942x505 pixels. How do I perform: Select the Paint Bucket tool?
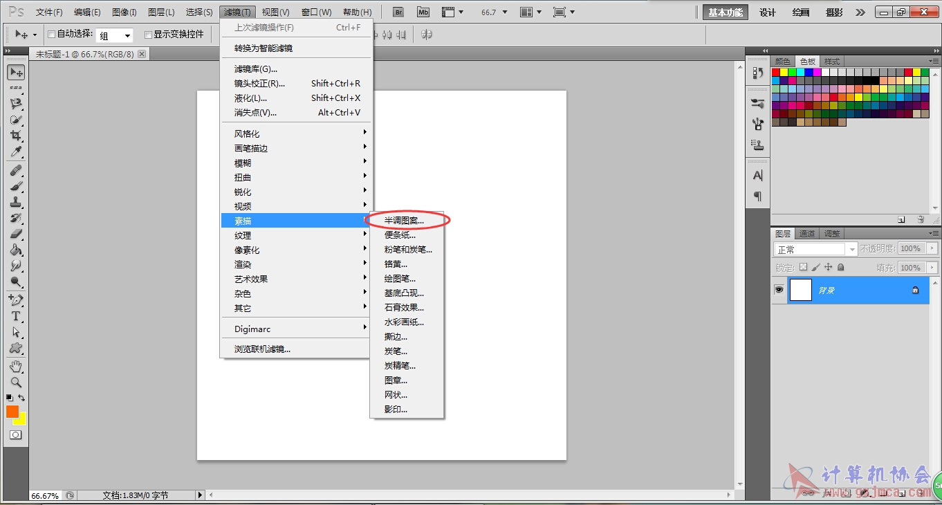point(16,250)
